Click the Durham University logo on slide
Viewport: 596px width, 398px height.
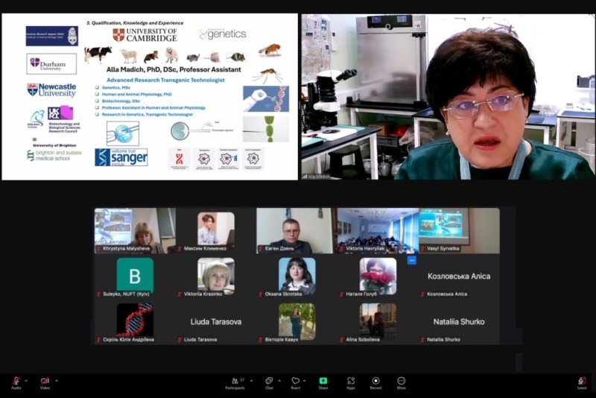point(51,63)
